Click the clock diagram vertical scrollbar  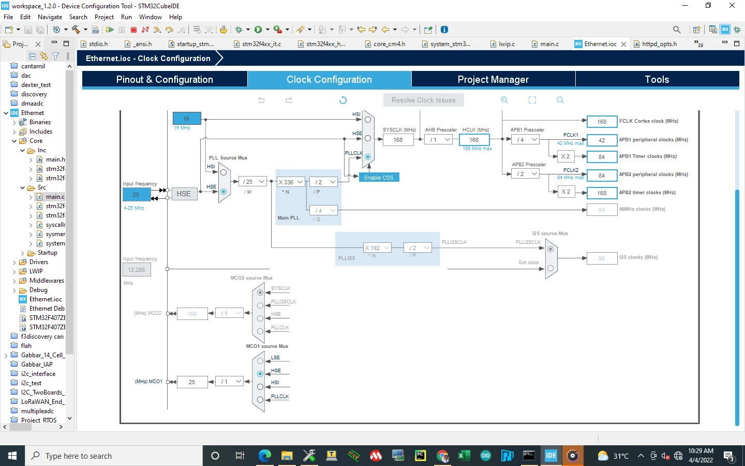pos(737,308)
